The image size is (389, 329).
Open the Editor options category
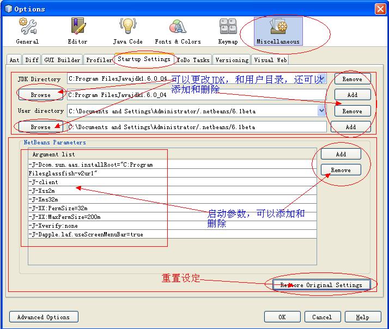(78, 31)
